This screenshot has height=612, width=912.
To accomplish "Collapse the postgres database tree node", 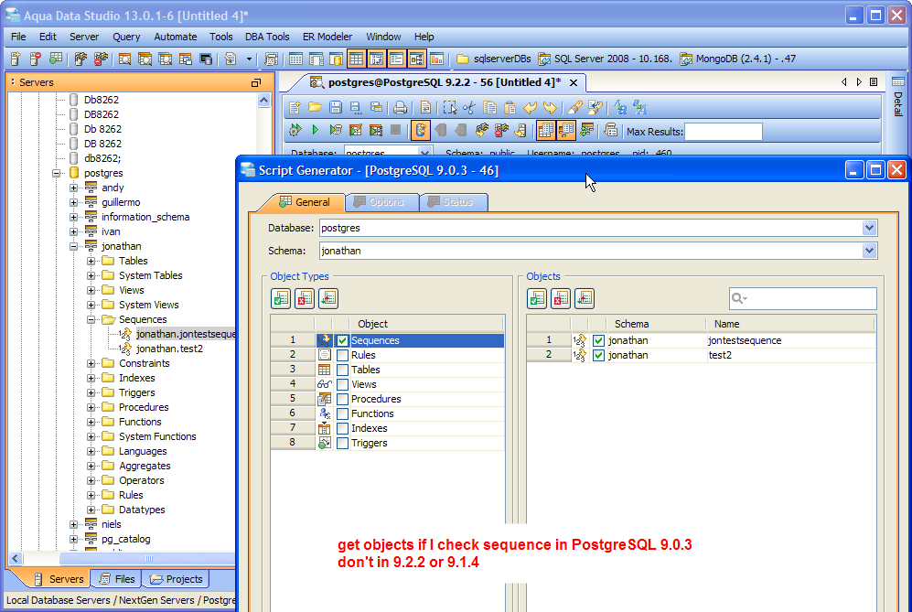I will coord(57,173).
